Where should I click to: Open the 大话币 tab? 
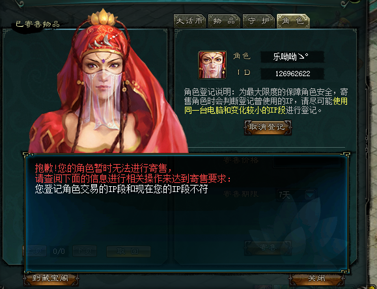coord(189,21)
